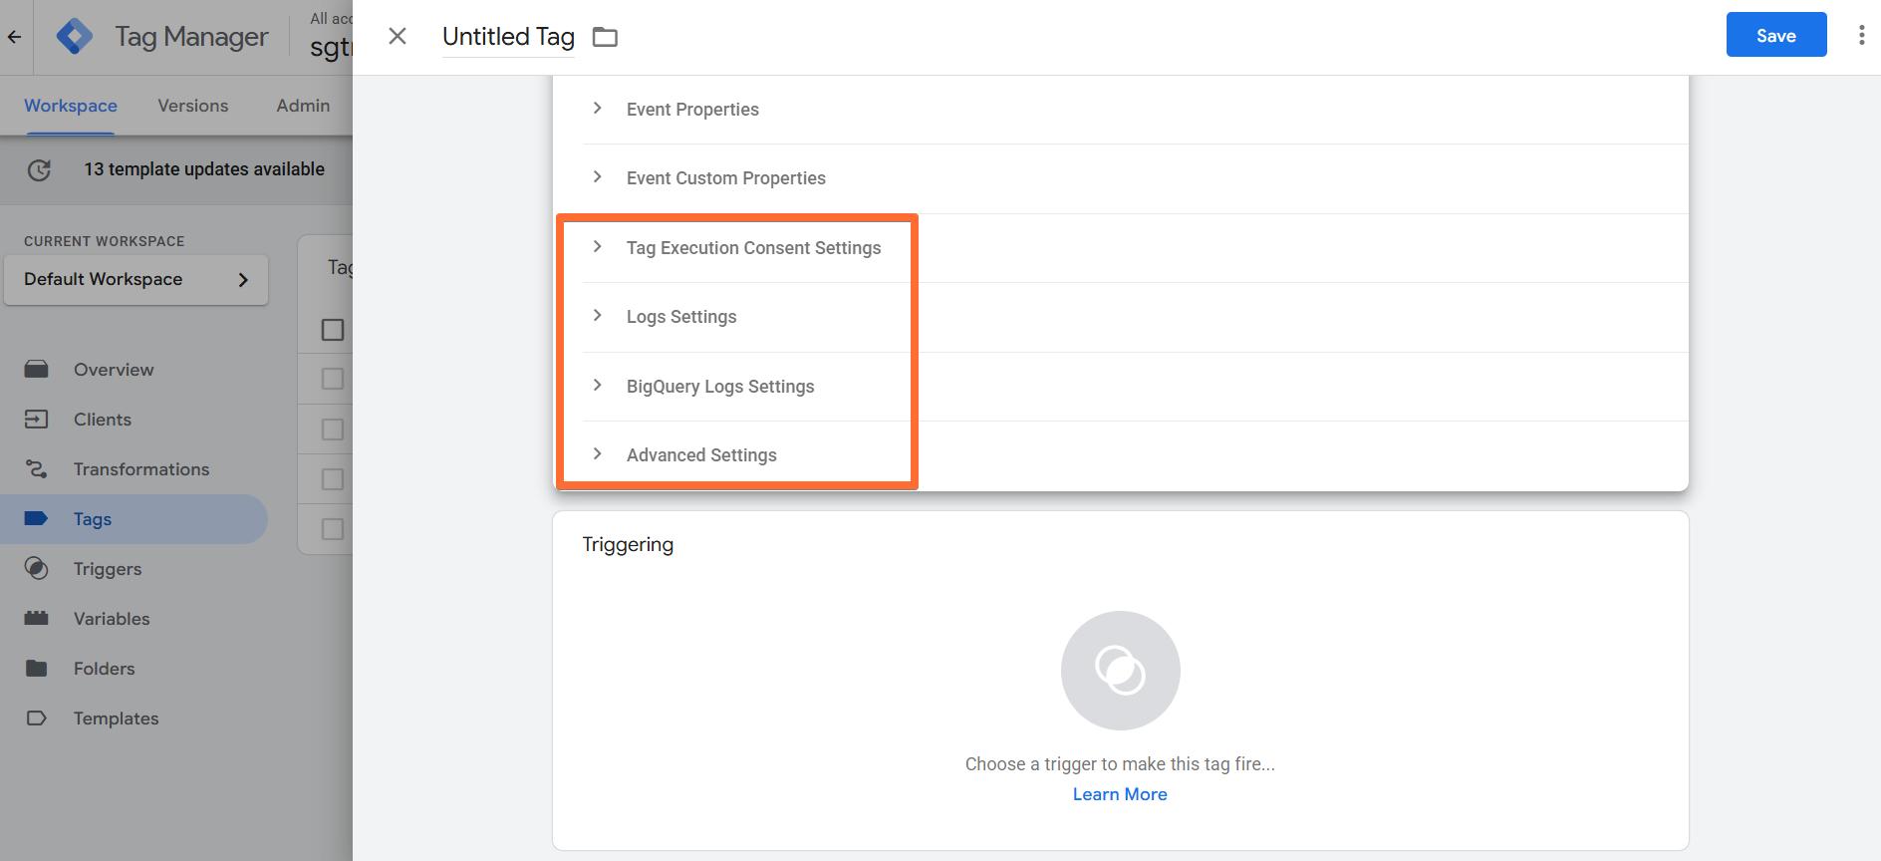Open Clients in the sidebar

103,420
